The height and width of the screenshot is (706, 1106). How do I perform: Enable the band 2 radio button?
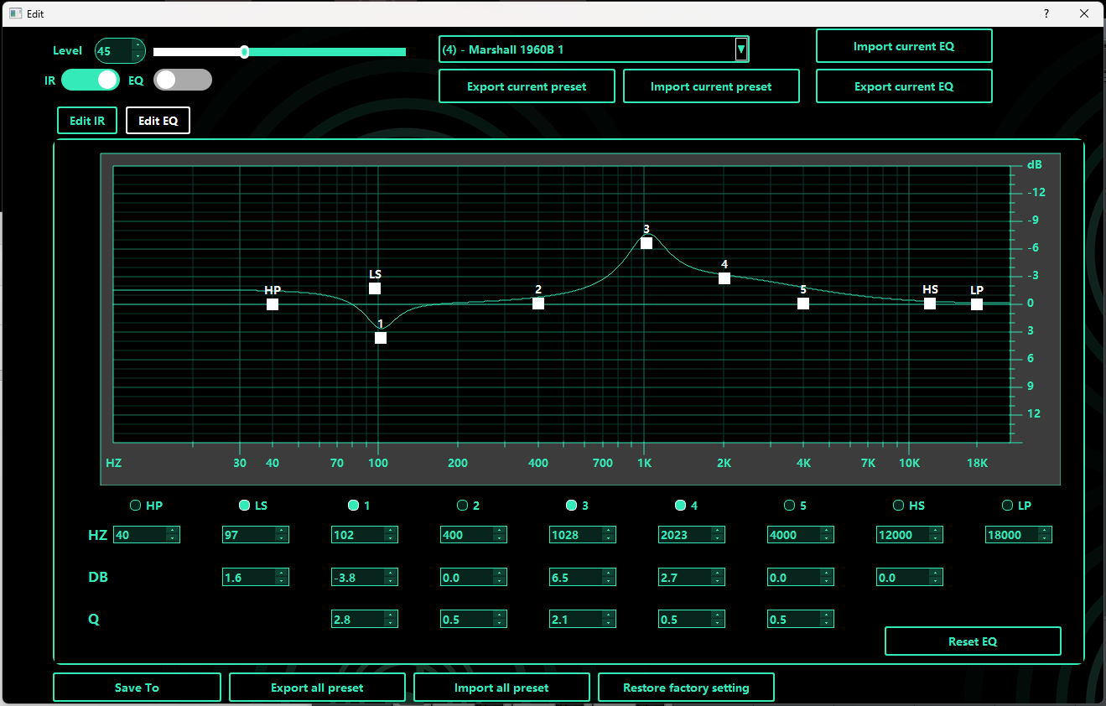462,506
